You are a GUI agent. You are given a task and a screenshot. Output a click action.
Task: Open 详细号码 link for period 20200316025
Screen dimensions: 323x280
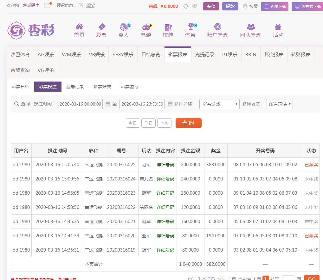165,165
